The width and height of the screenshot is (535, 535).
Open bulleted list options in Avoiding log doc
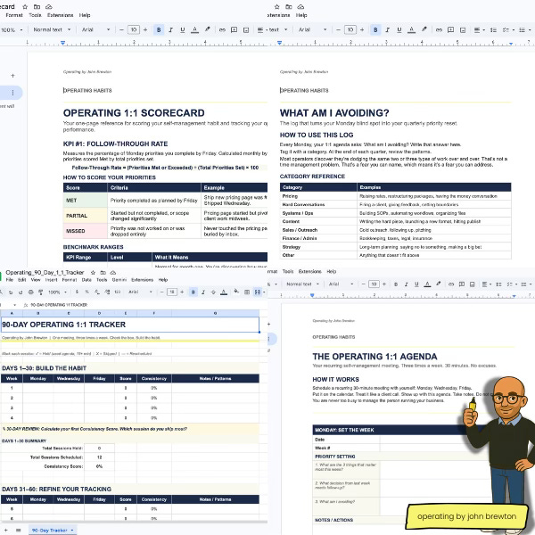coord(523,30)
